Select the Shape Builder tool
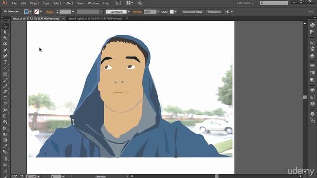317x178 pixels. click(5, 122)
